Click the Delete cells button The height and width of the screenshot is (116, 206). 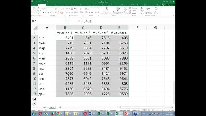click(x=134, y=11)
